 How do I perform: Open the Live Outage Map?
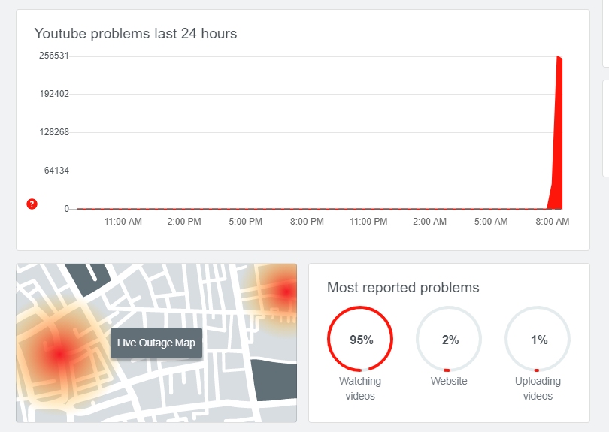(156, 343)
